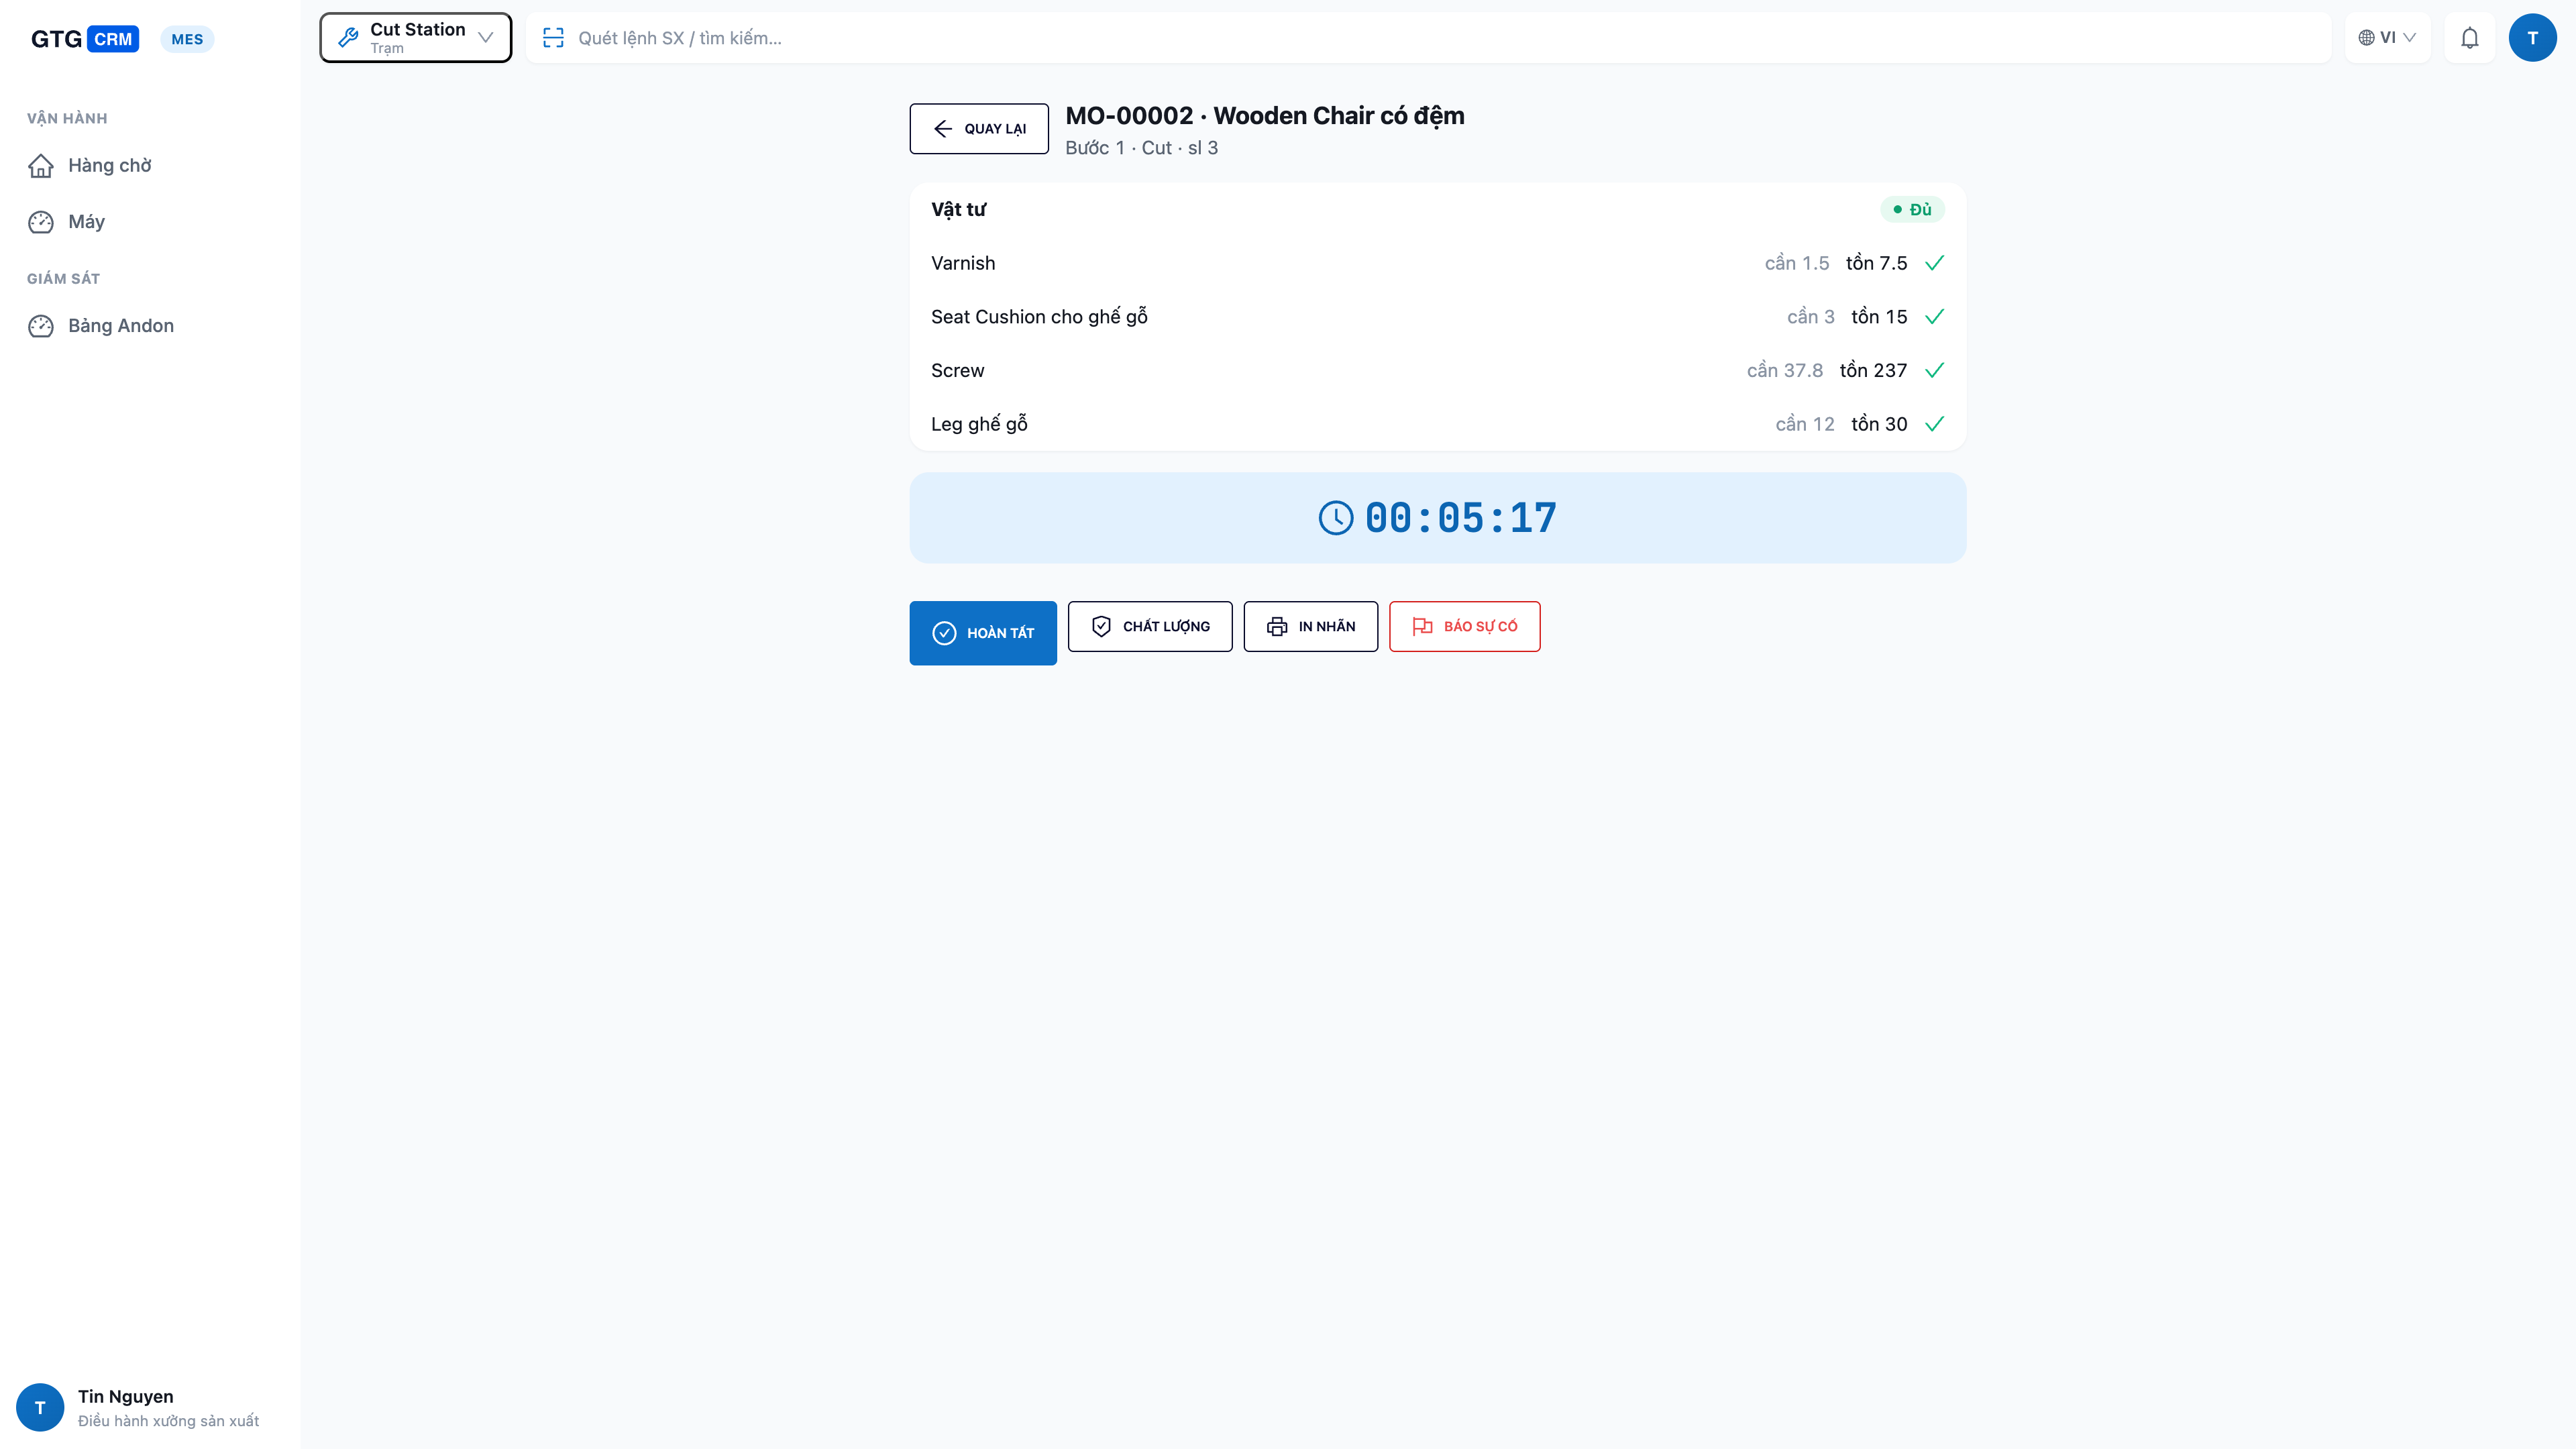The height and width of the screenshot is (1449, 2576).
Task: Click the Đủ status badge
Action: (x=1912, y=209)
